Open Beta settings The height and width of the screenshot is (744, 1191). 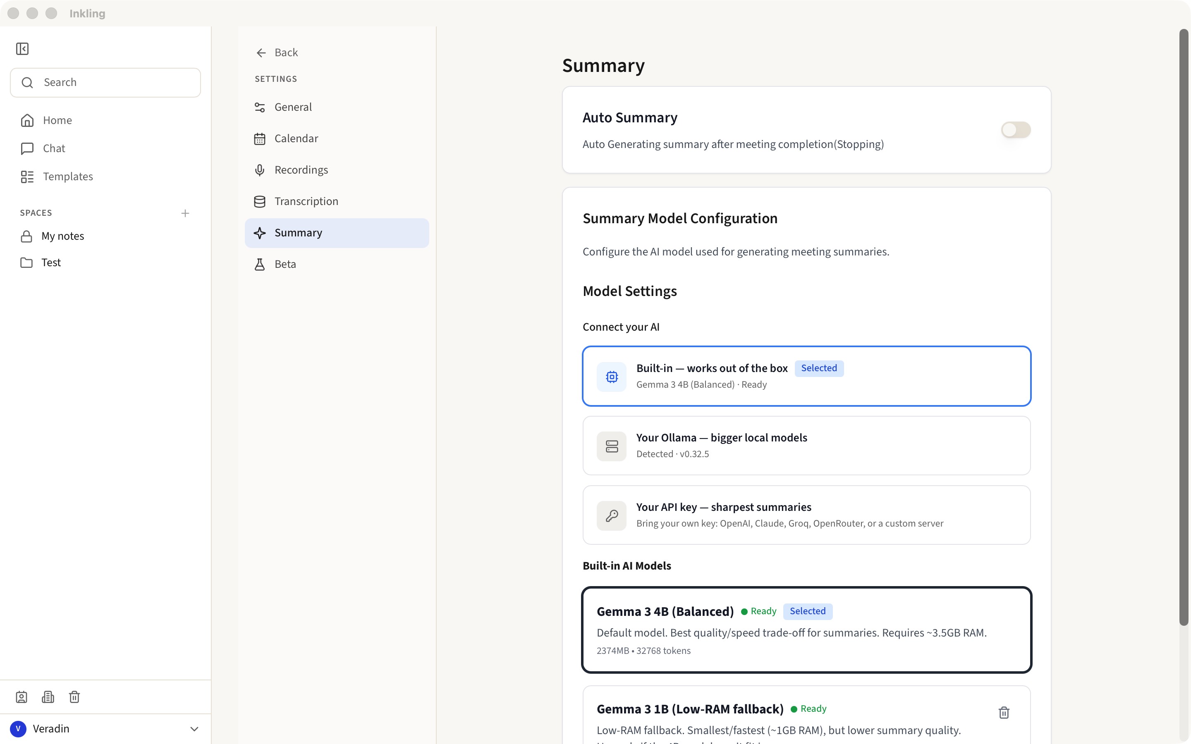pyautogui.click(x=337, y=264)
